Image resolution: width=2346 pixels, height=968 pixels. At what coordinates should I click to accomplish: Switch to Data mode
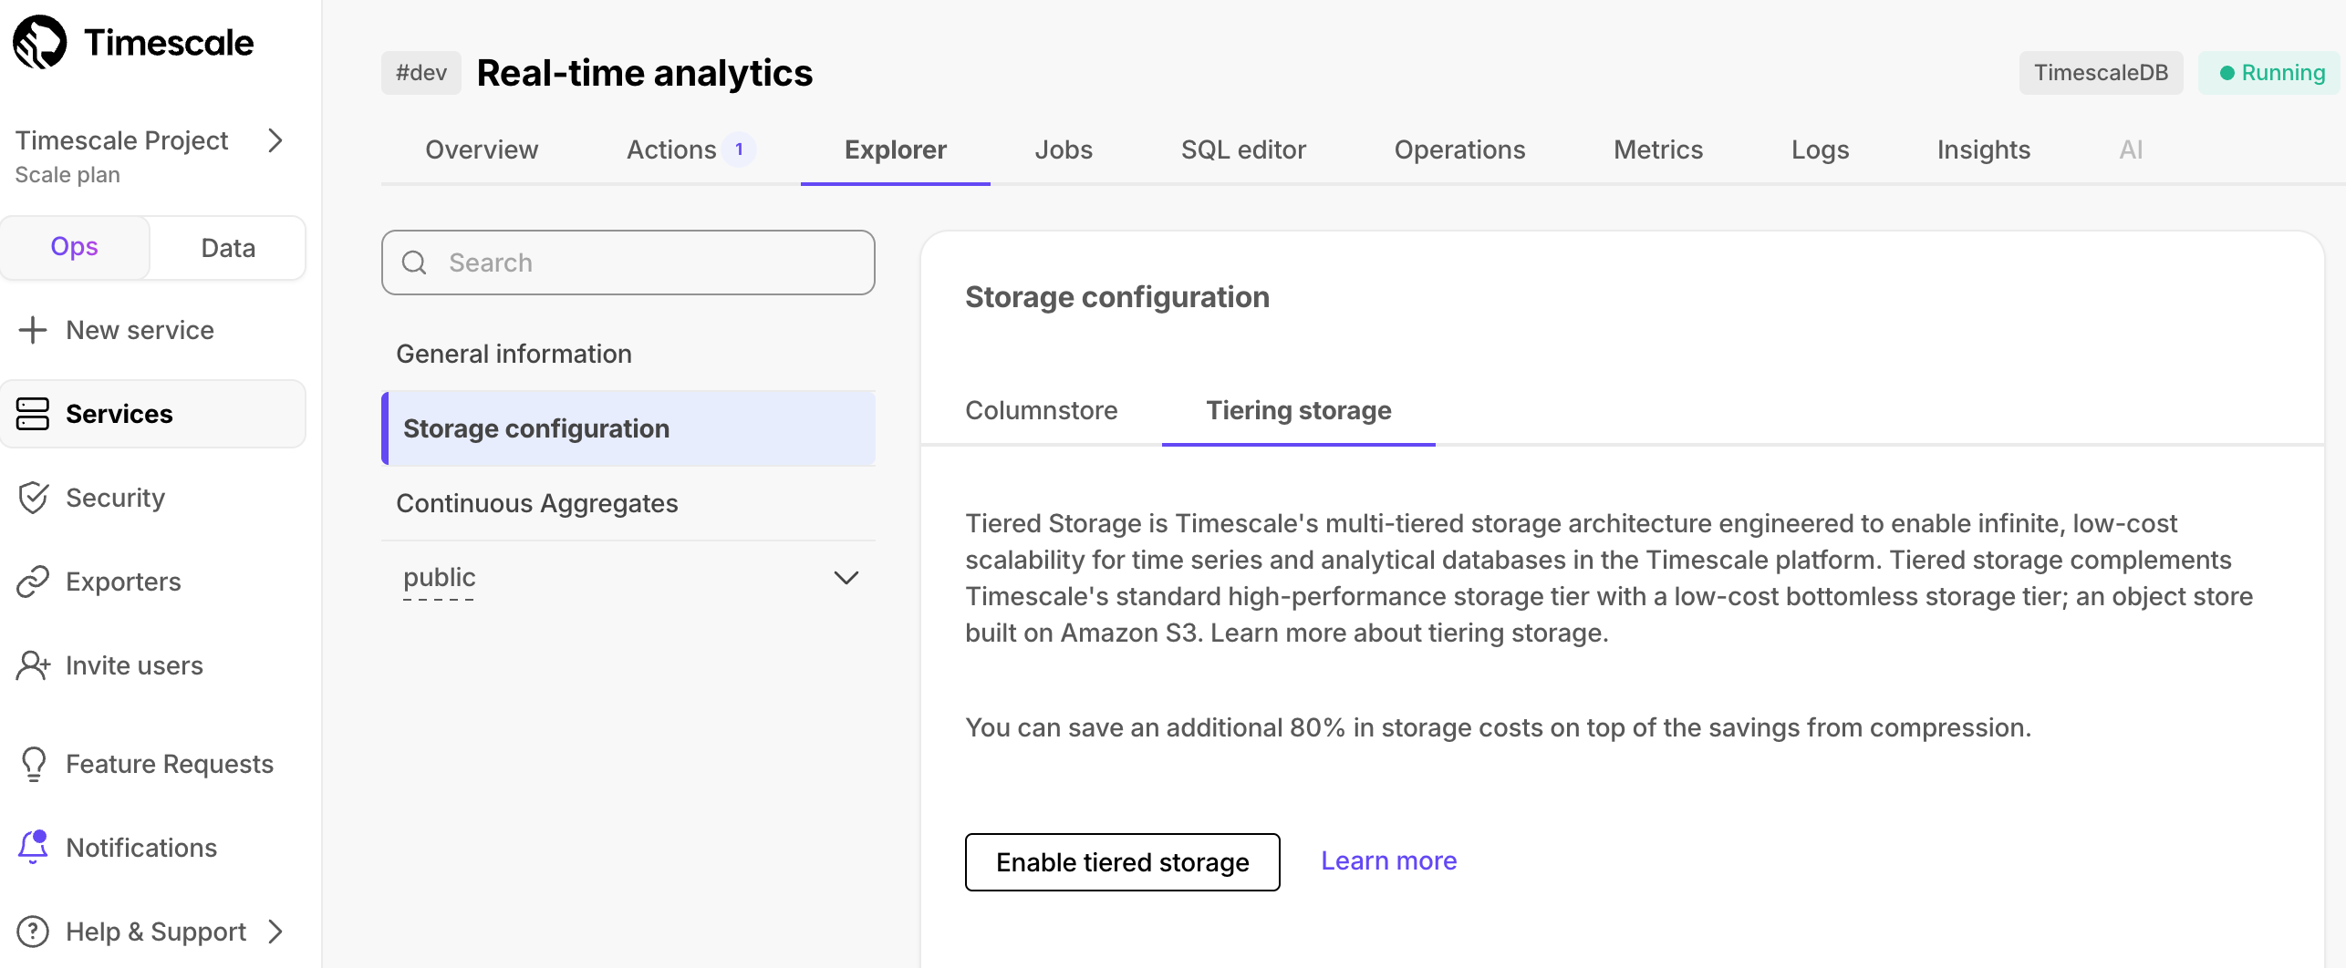[x=228, y=247]
